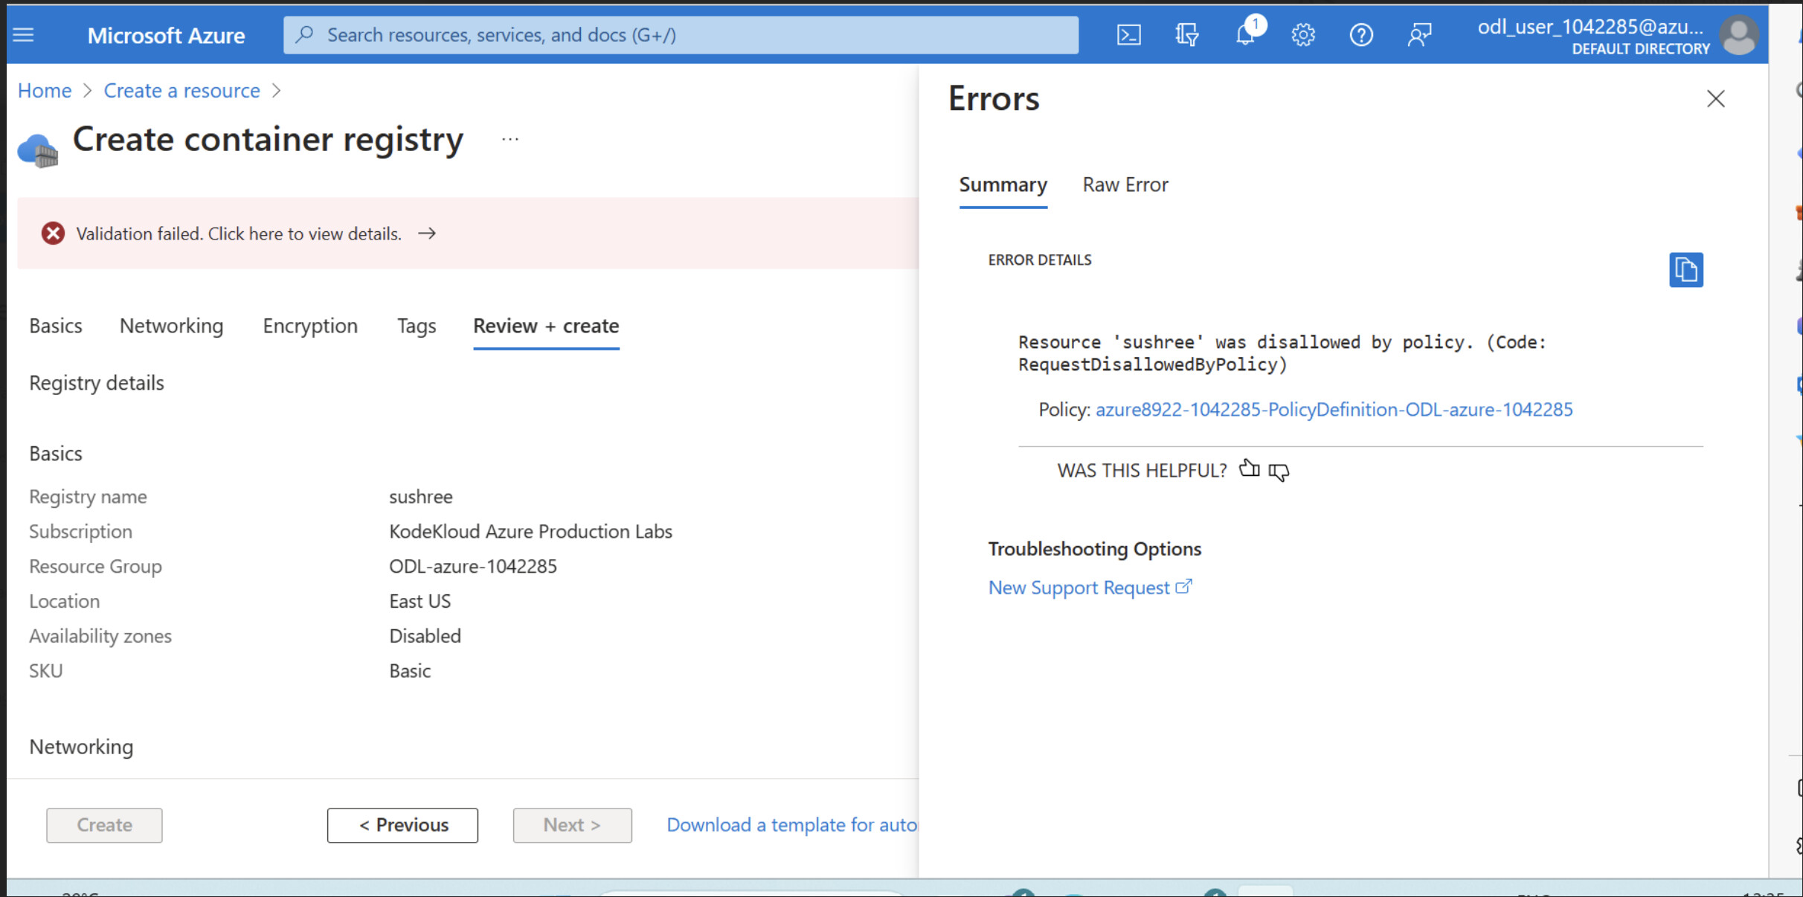Click the Previous button
This screenshot has width=1803, height=897.
pos(402,825)
